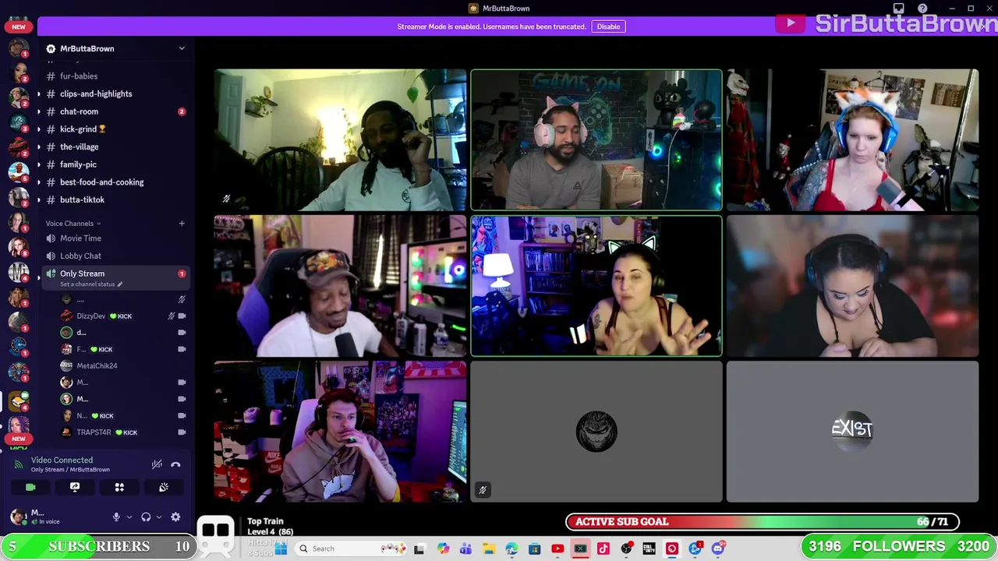Open Microsoft Edge from the taskbar
Screen dimensions: 998x561
coord(511,549)
